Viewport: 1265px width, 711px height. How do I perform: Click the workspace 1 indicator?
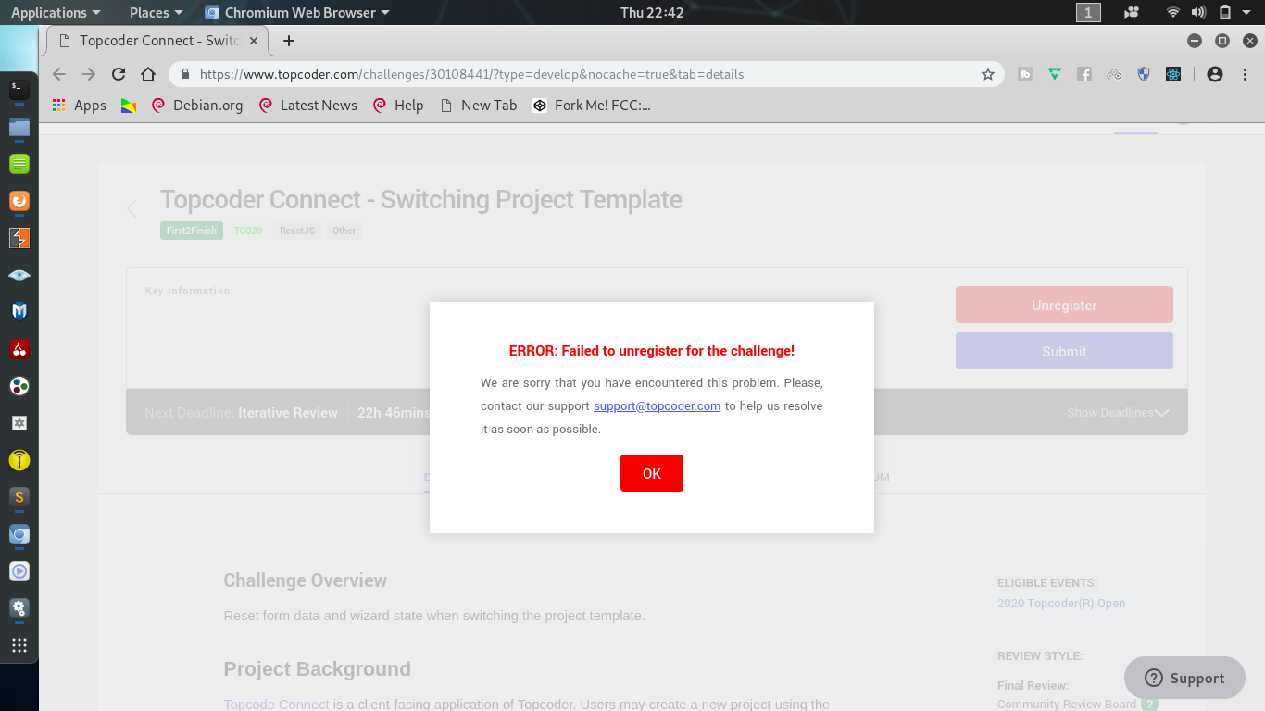click(x=1088, y=12)
